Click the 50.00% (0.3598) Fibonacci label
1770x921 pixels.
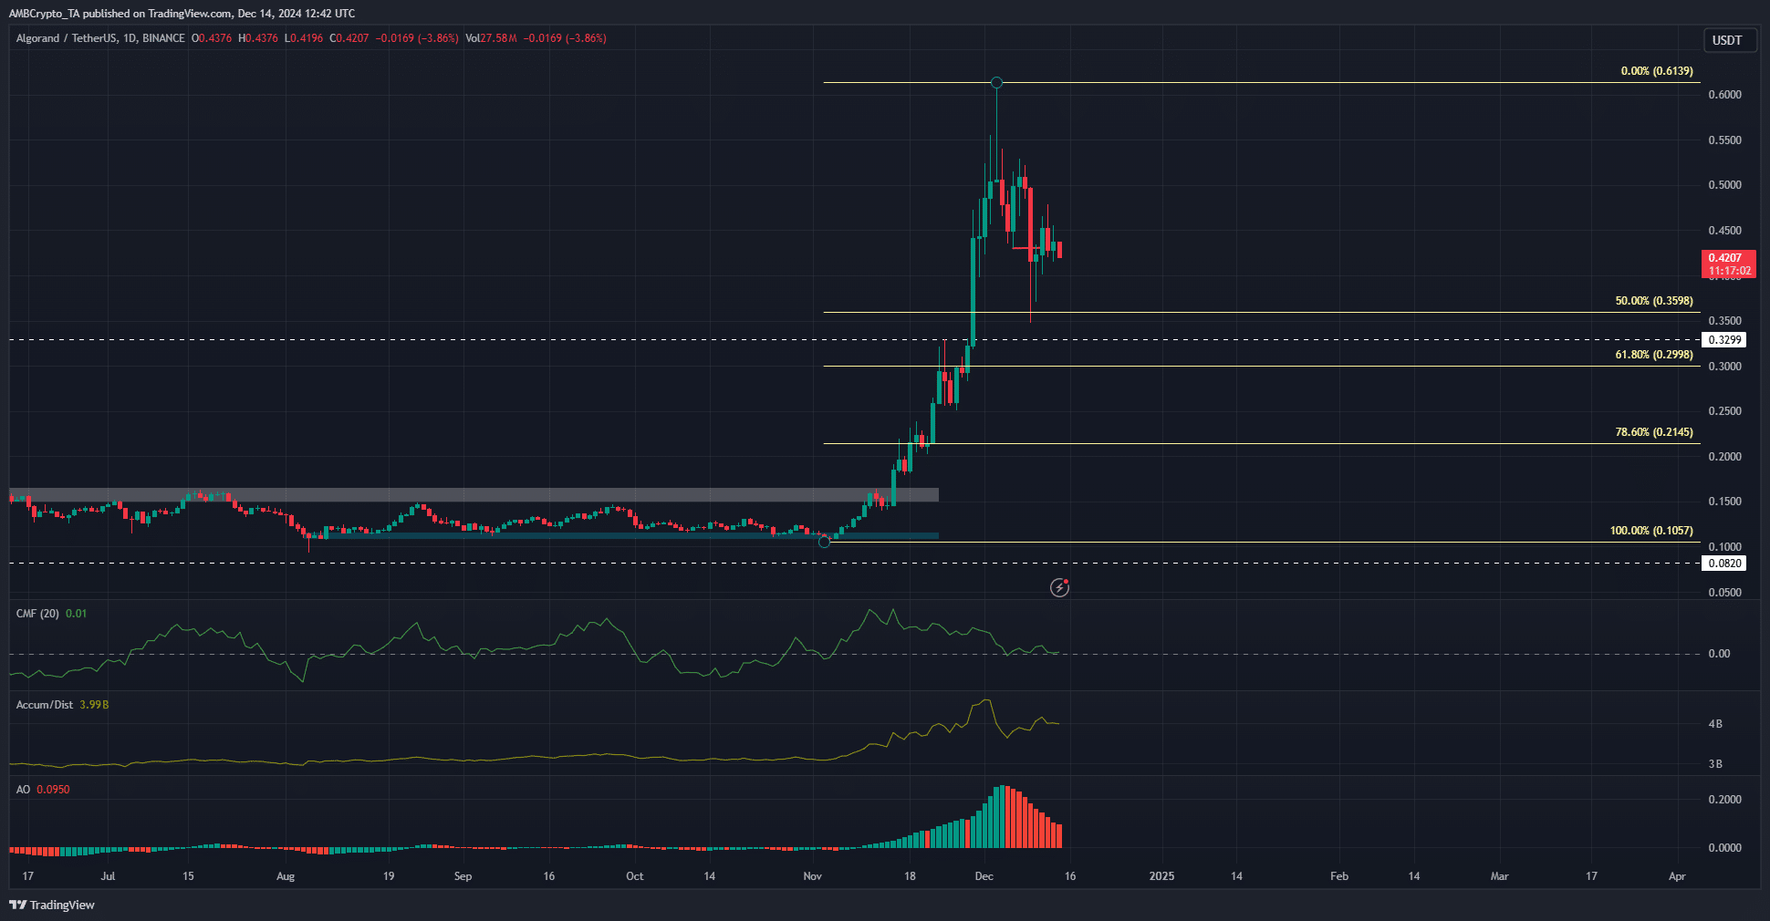click(1653, 301)
